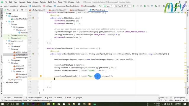Screen dimensions: 189x106
Task: Select opened file target icon in Project panel
Action: [x=14, y=10]
